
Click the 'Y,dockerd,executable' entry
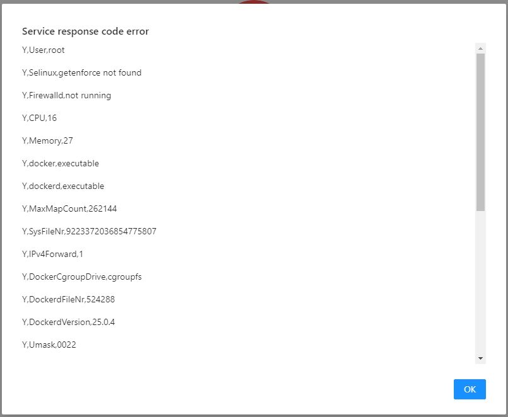63,186
